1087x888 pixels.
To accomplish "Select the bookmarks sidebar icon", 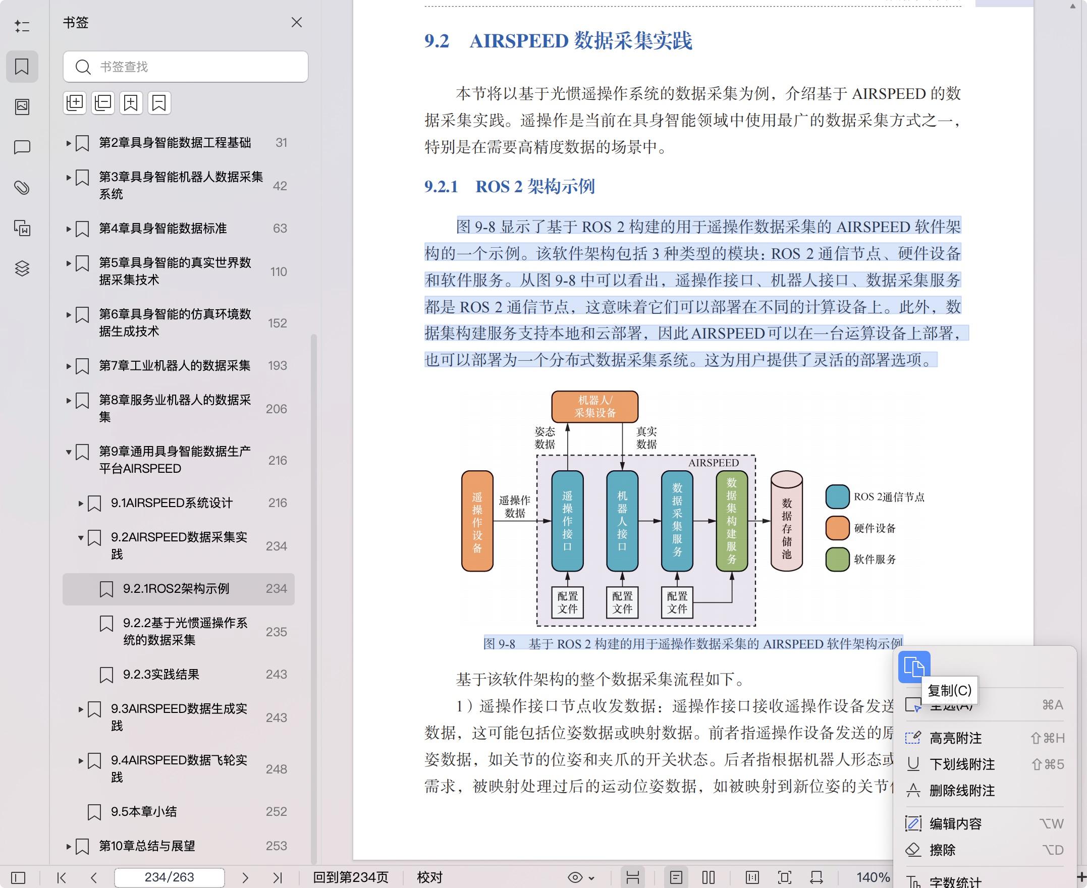I will coord(22,67).
